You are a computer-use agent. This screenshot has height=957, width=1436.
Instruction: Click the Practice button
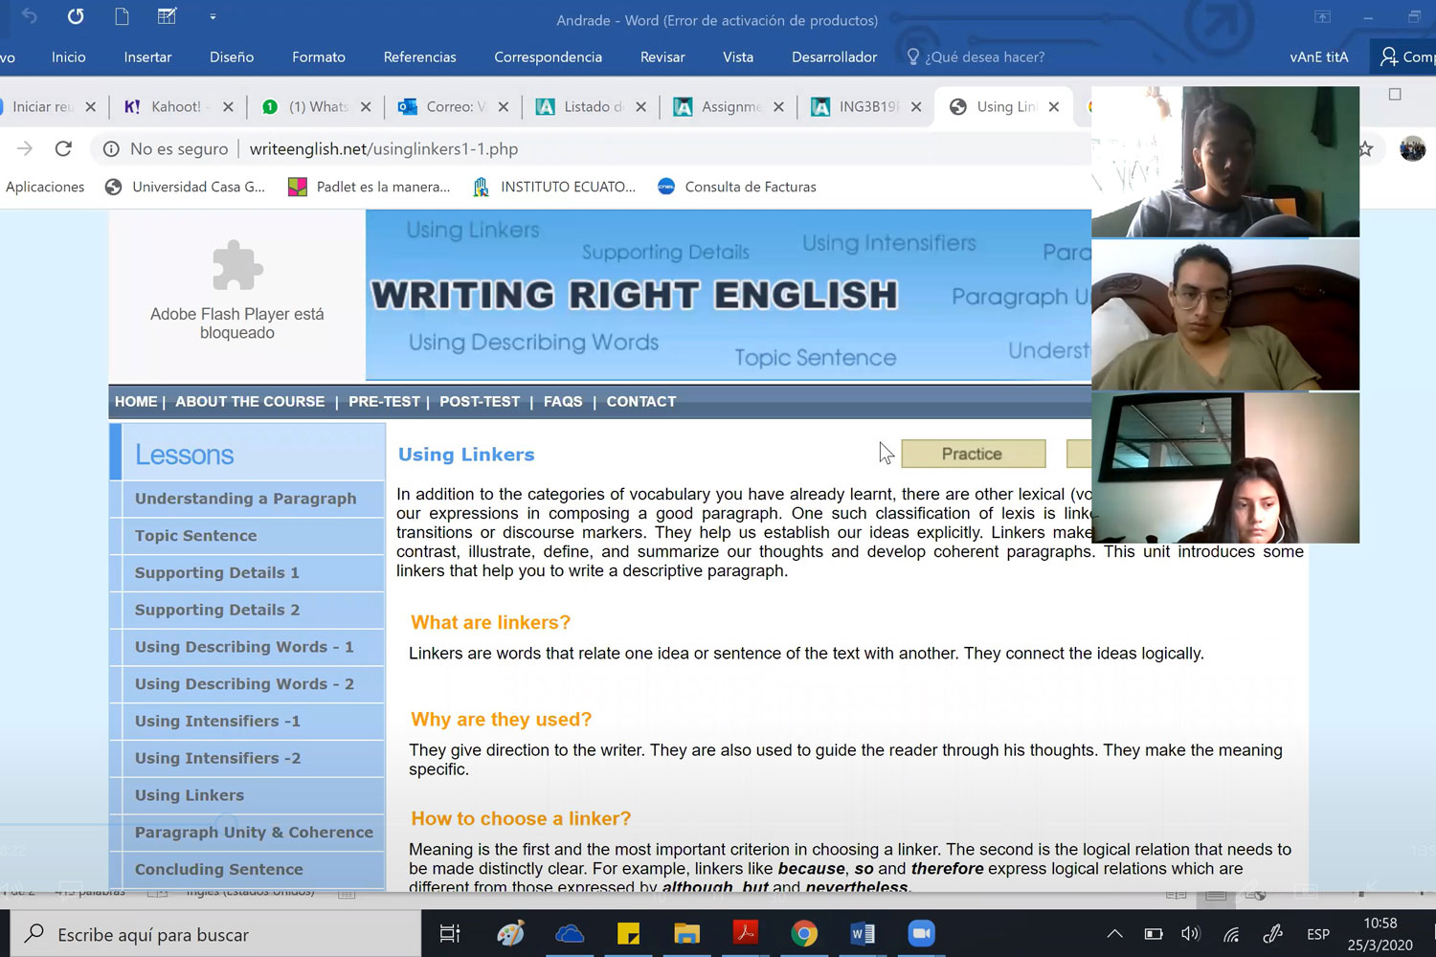click(973, 454)
